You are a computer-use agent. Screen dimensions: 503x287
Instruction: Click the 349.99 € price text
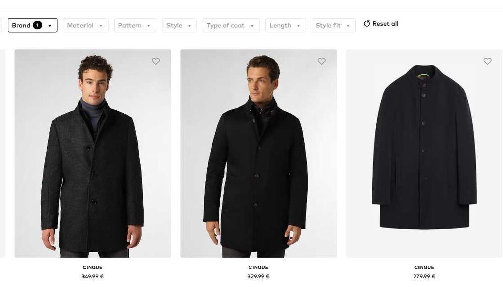click(93, 276)
